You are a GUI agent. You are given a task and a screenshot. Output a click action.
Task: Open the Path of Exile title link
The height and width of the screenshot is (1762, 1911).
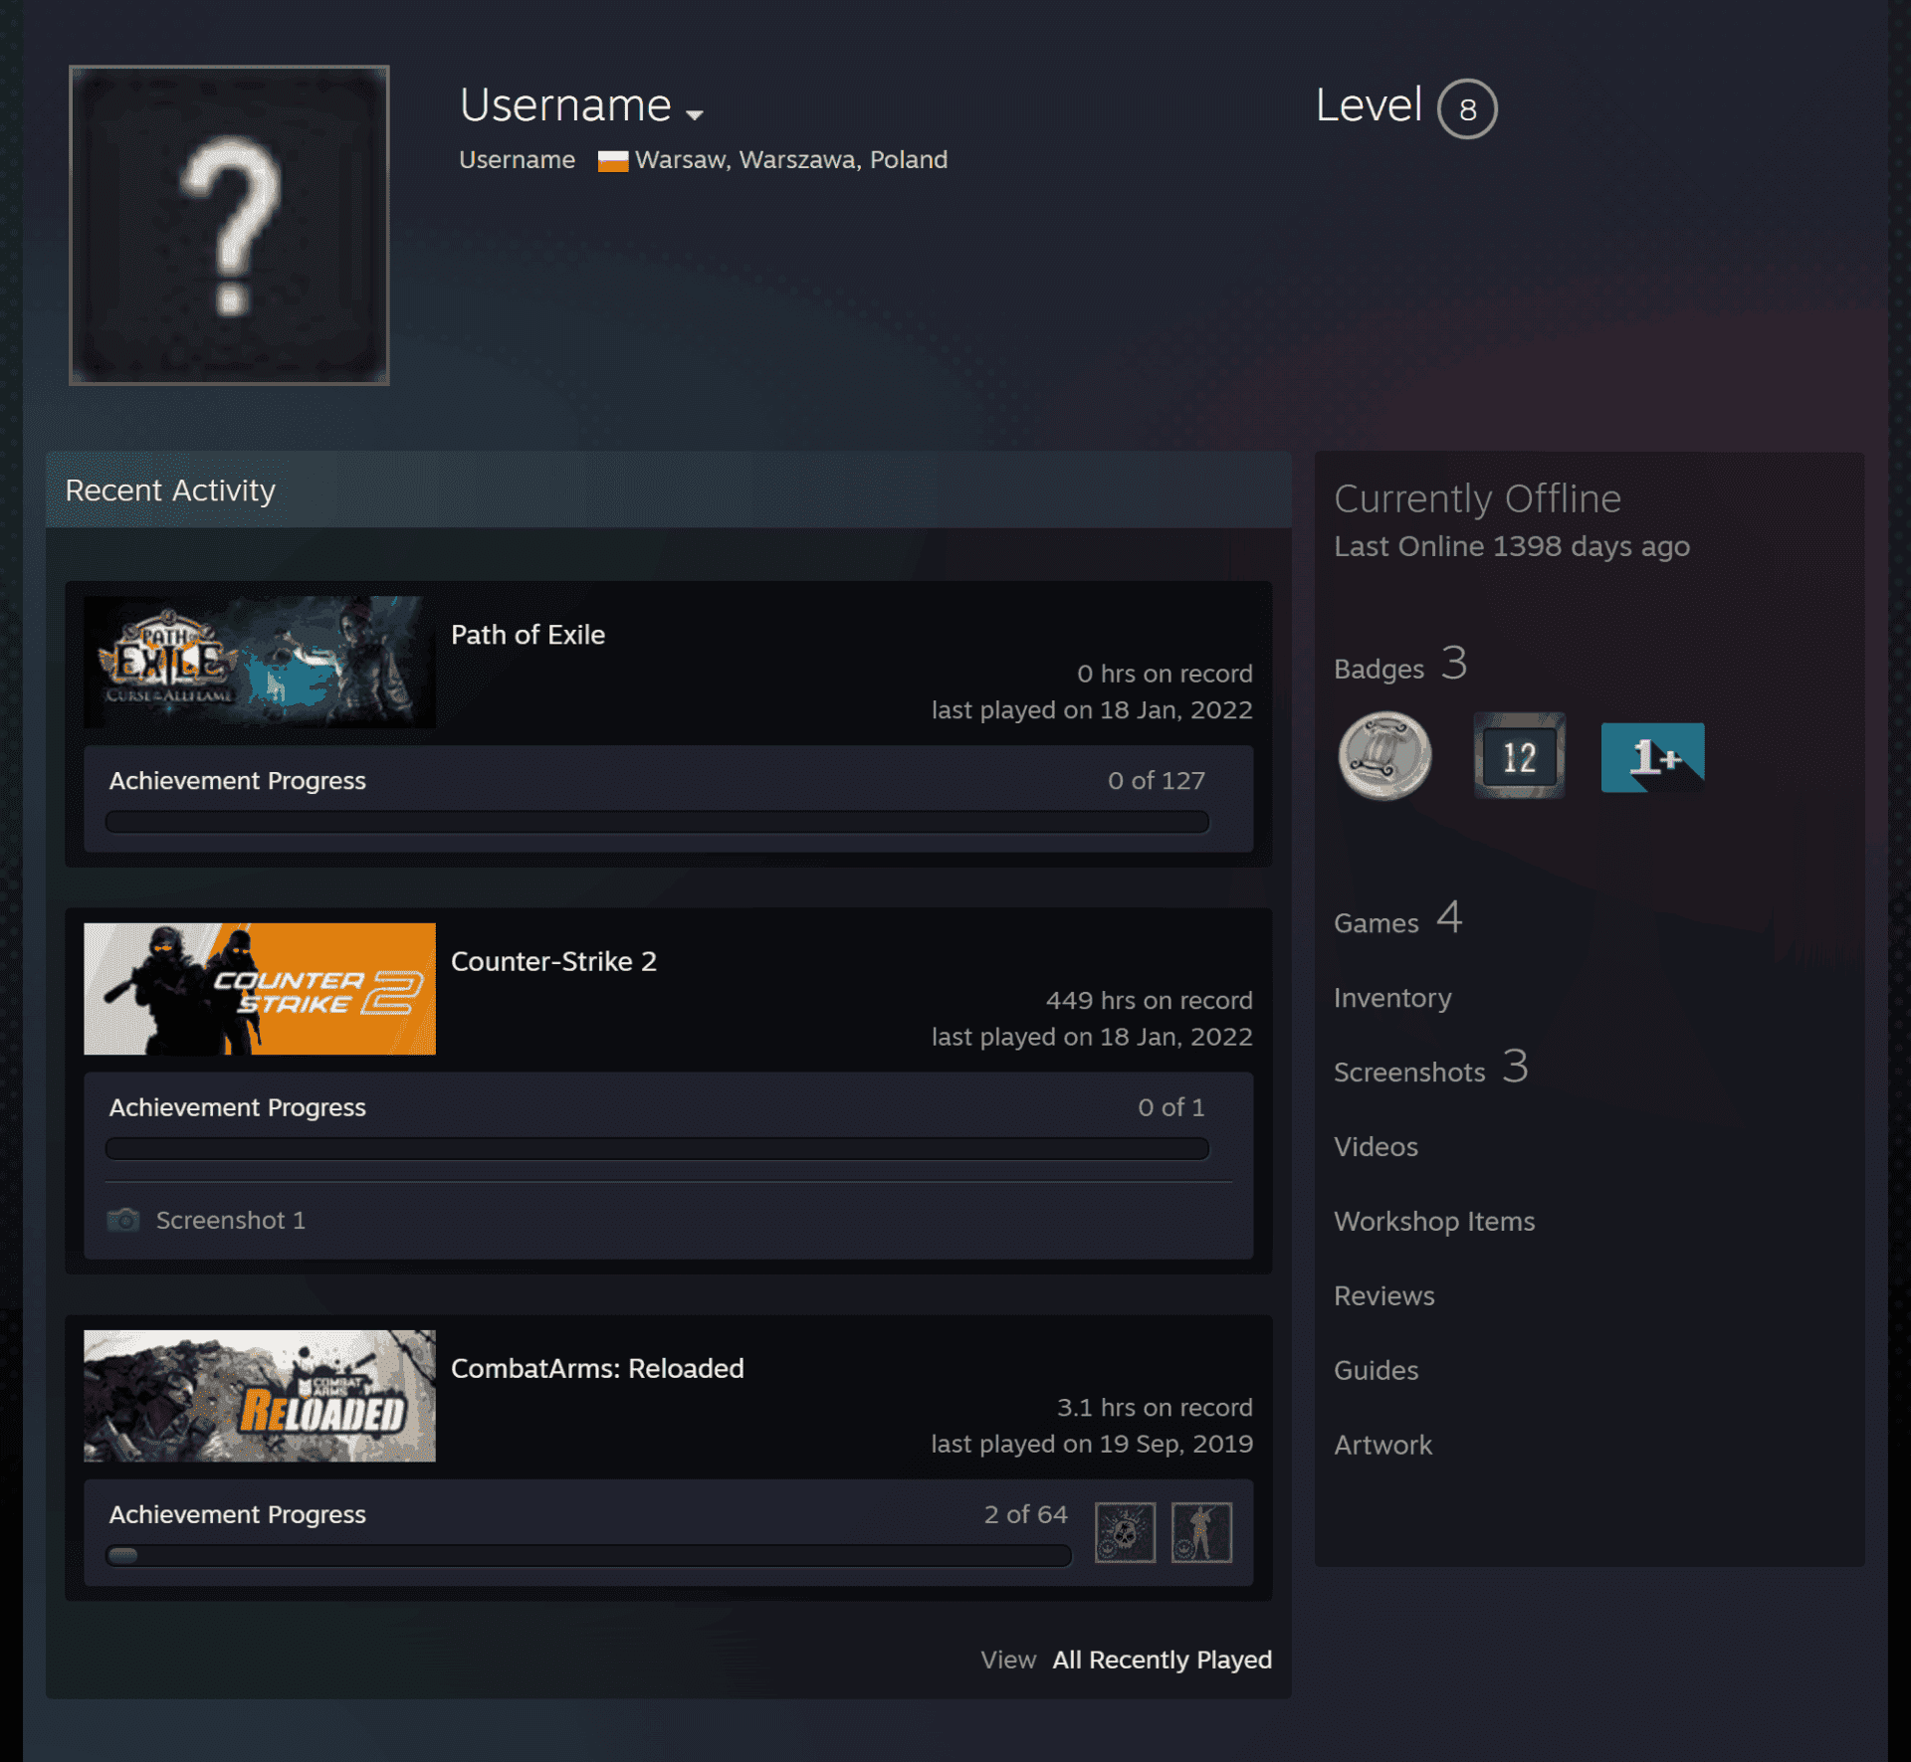[x=528, y=635]
